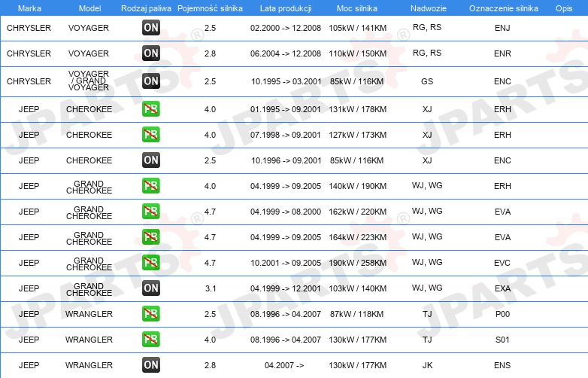Screen dimensions: 588x378
Task: Click production years 10.1995 -> 03.2001
Action: [x=286, y=81]
